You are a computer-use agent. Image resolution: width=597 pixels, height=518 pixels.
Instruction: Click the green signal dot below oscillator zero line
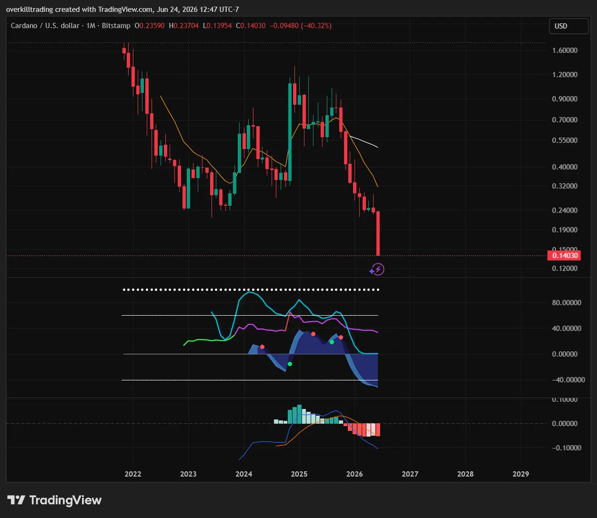point(290,364)
